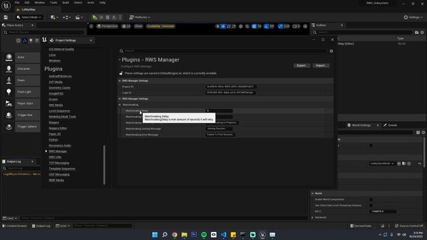Click the Save level icon in toolbar
The image size is (427, 240).
click(6, 17)
